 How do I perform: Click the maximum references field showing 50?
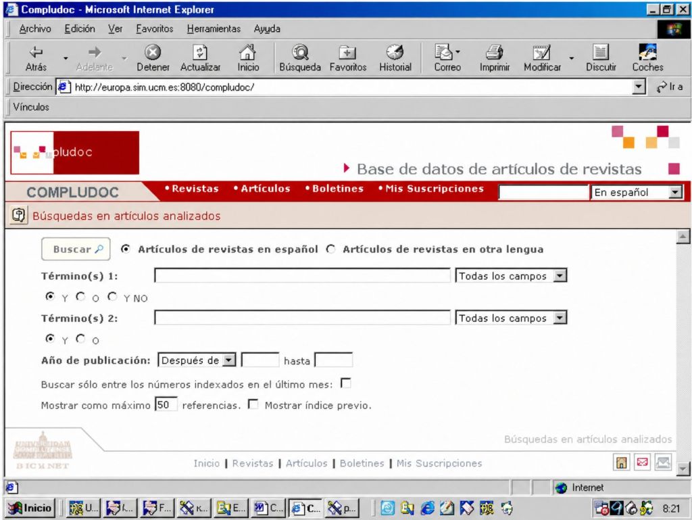pos(166,404)
